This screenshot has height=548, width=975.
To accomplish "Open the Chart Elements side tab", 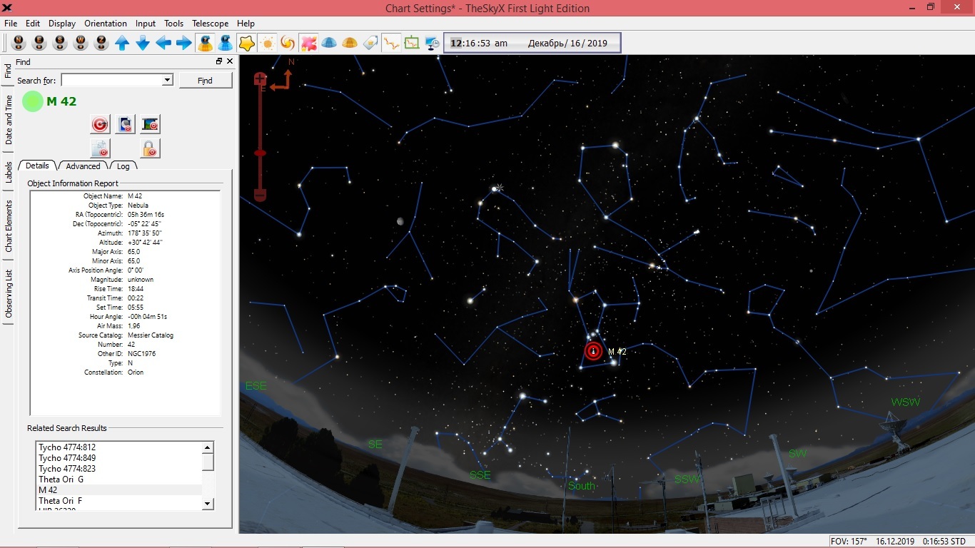I will 9,225.
